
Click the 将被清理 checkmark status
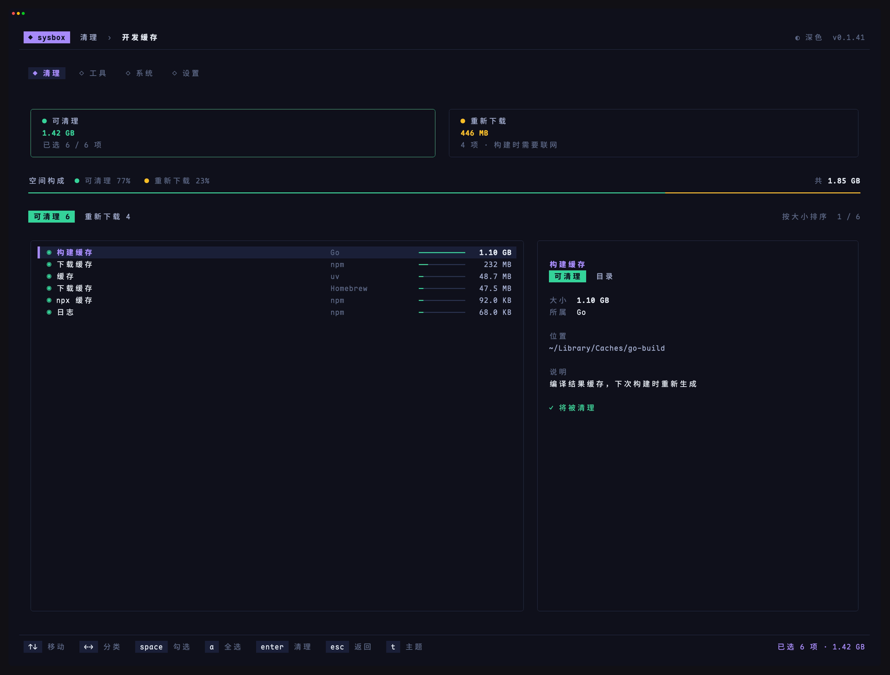[x=572, y=408]
